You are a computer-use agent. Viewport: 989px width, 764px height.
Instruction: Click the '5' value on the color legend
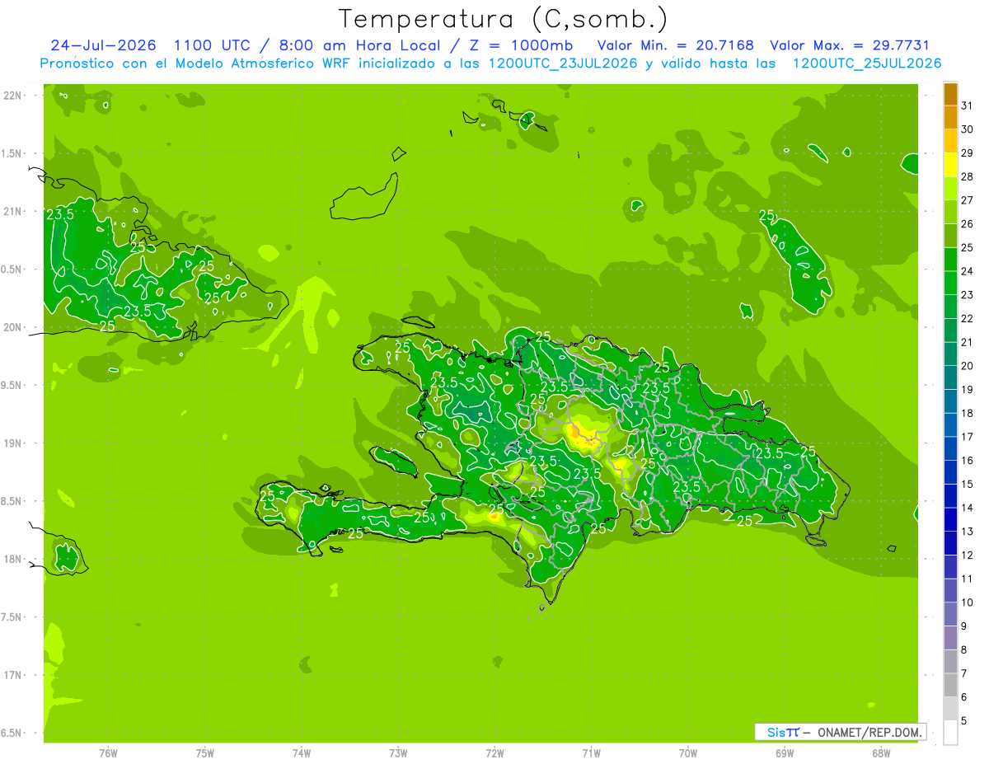point(963,721)
